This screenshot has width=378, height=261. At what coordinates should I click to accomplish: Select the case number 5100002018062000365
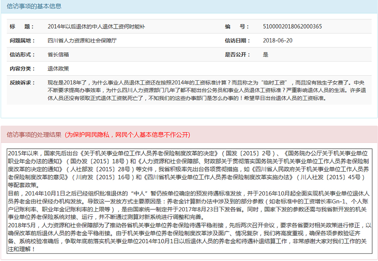point(292,26)
